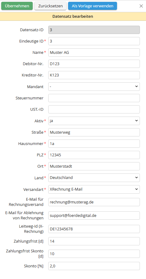Expand the Aktiv dropdown showing ja

(x=94, y=121)
